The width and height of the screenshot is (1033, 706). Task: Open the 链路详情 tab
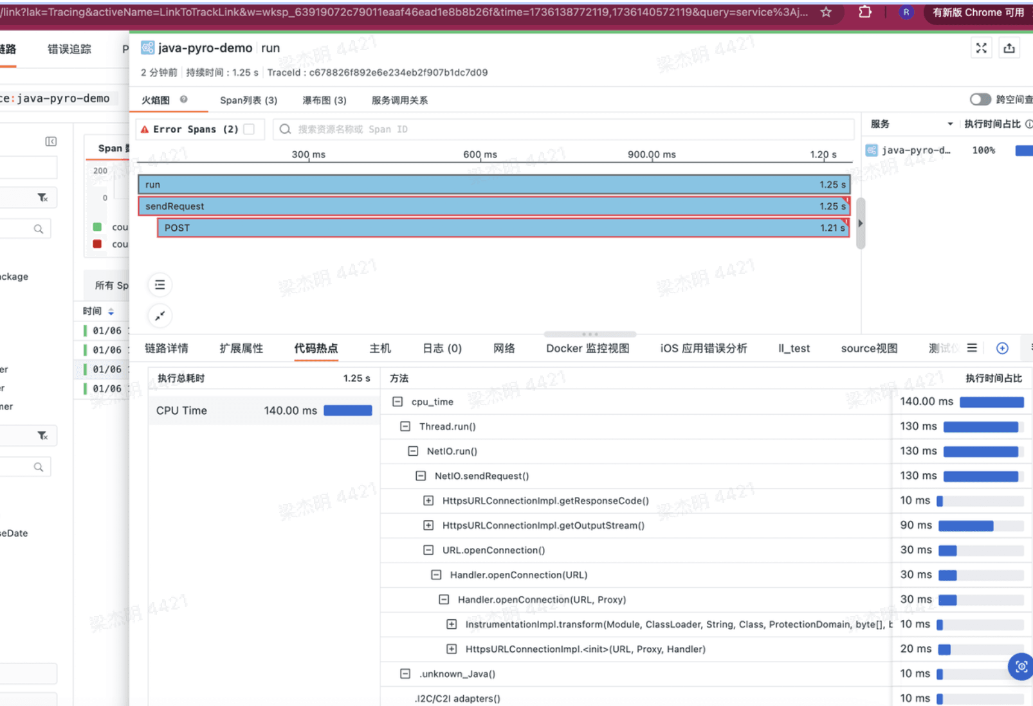(x=167, y=348)
